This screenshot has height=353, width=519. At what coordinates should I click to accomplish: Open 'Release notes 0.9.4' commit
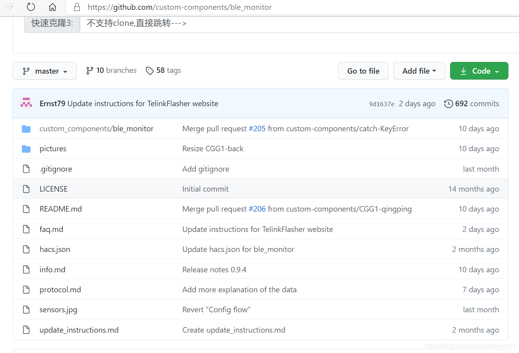[214, 270]
